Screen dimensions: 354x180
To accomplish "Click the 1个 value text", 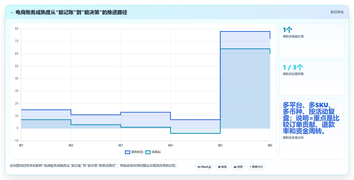I will (288, 30).
